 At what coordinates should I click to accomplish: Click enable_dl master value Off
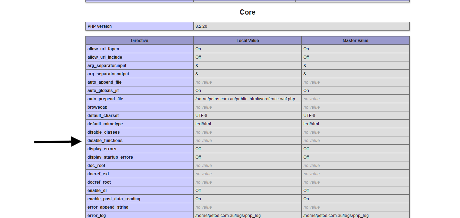click(306, 191)
